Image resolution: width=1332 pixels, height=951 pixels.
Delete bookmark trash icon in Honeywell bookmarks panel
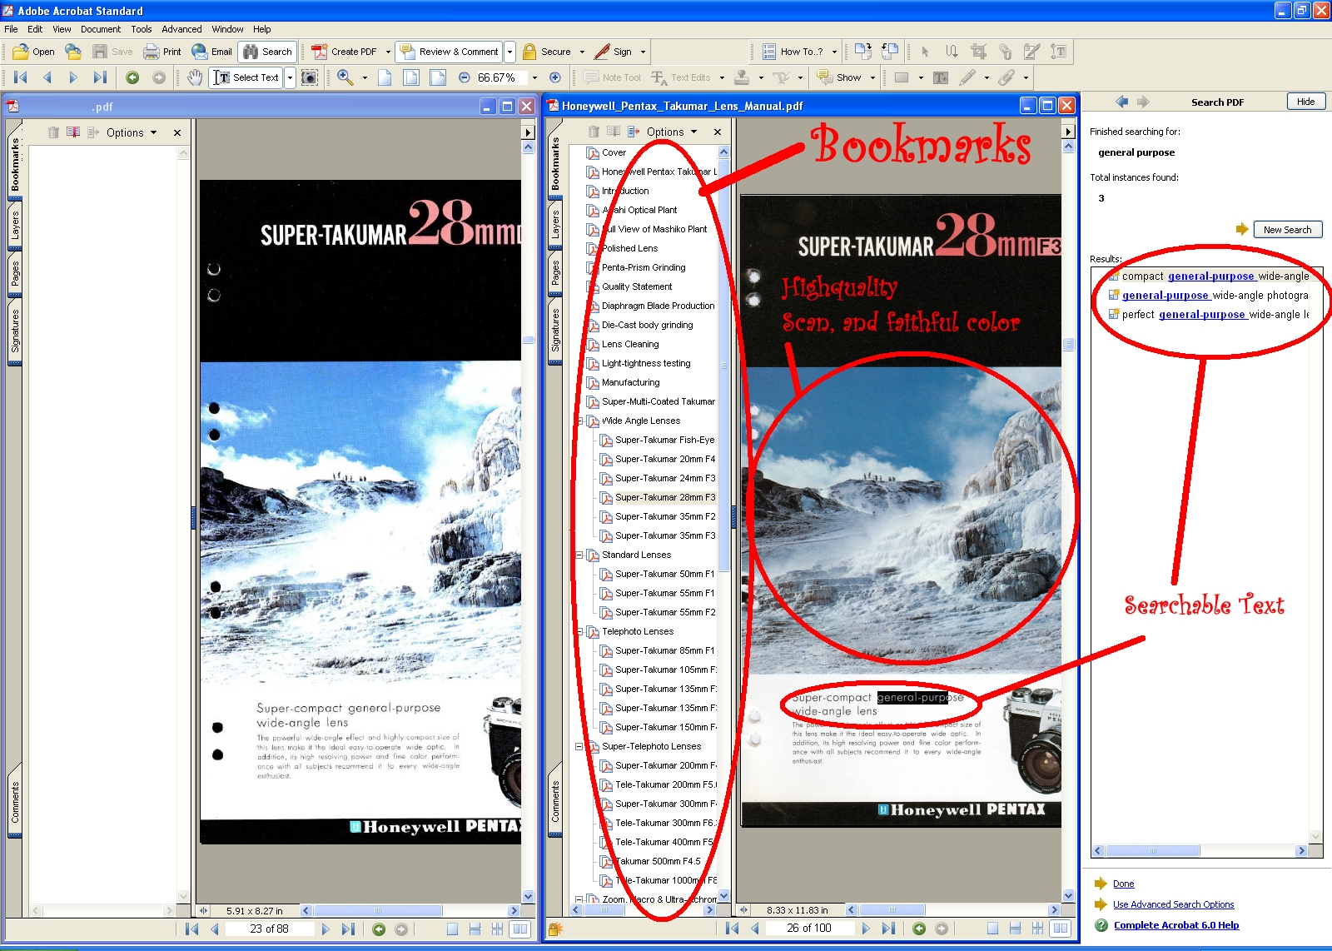[x=594, y=132]
